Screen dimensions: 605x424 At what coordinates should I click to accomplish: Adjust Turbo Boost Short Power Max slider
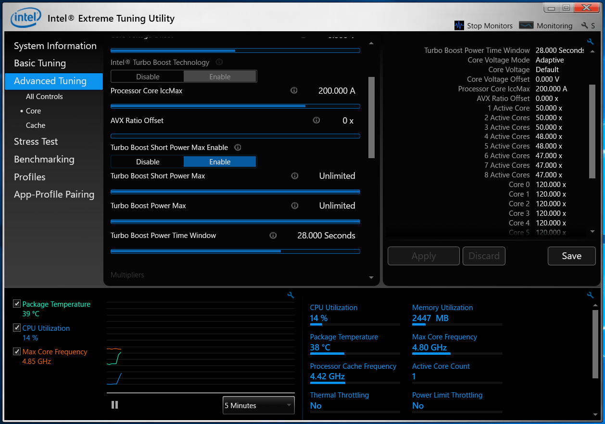(x=235, y=192)
